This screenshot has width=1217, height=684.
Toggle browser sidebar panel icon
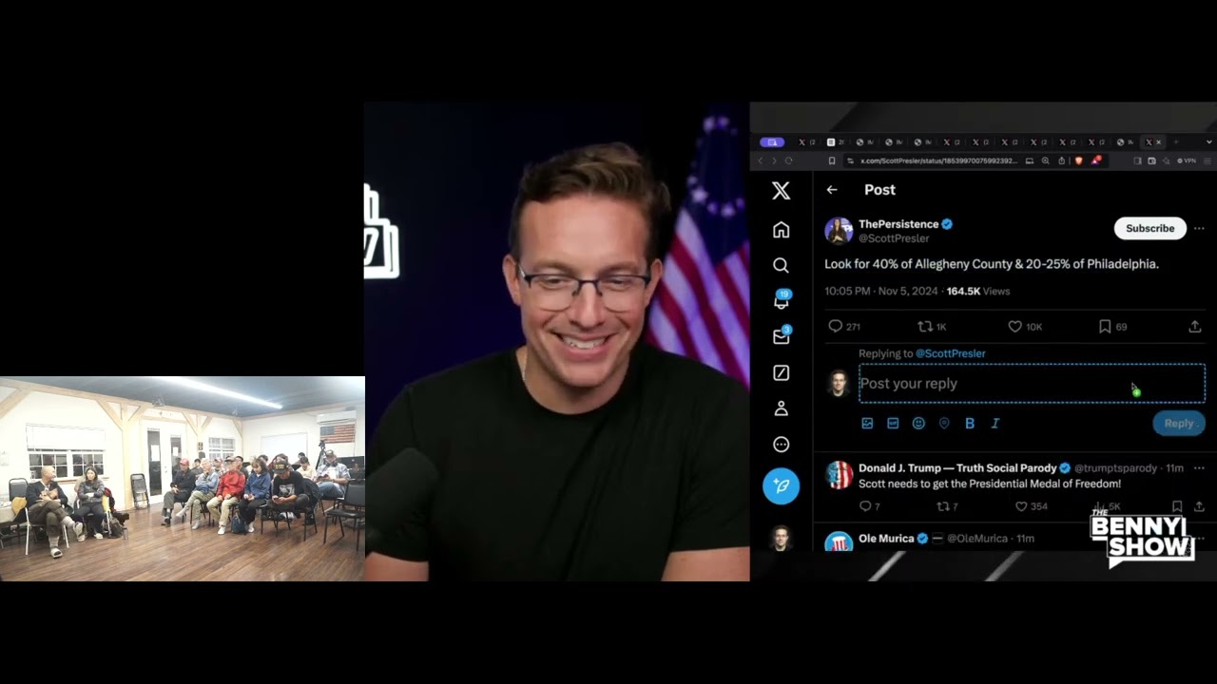[x=1138, y=161]
